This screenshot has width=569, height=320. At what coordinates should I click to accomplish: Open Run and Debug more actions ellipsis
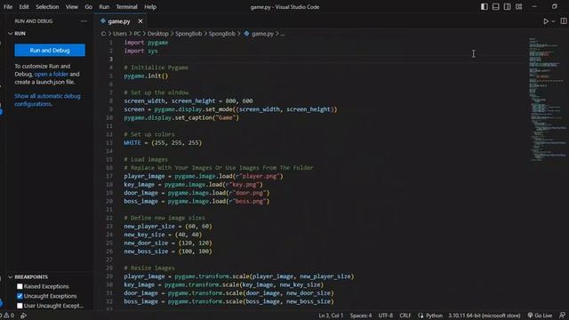[84, 21]
